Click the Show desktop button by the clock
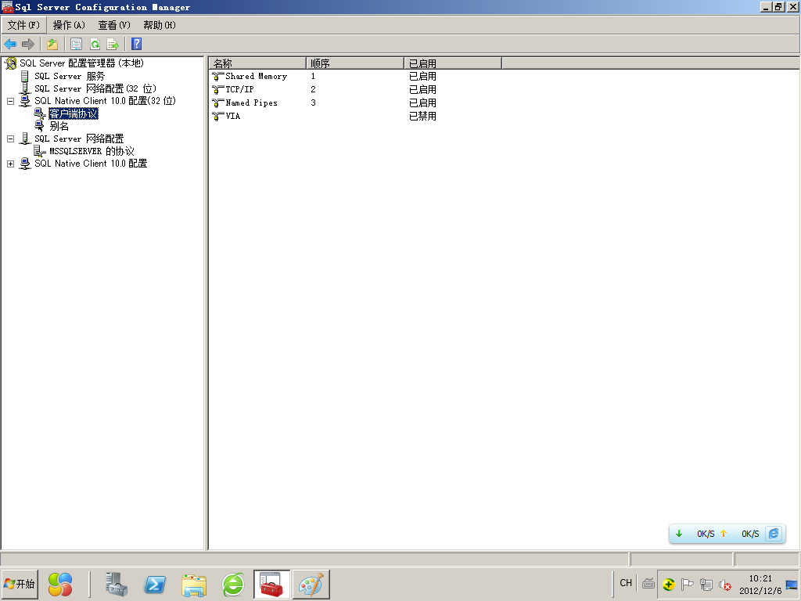The width and height of the screenshot is (801, 601). 792,584
